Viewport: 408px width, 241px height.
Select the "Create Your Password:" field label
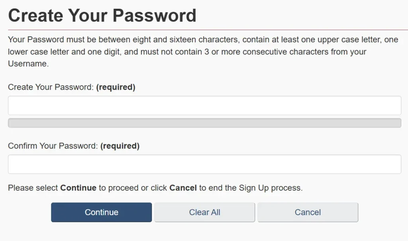[51, 87]
